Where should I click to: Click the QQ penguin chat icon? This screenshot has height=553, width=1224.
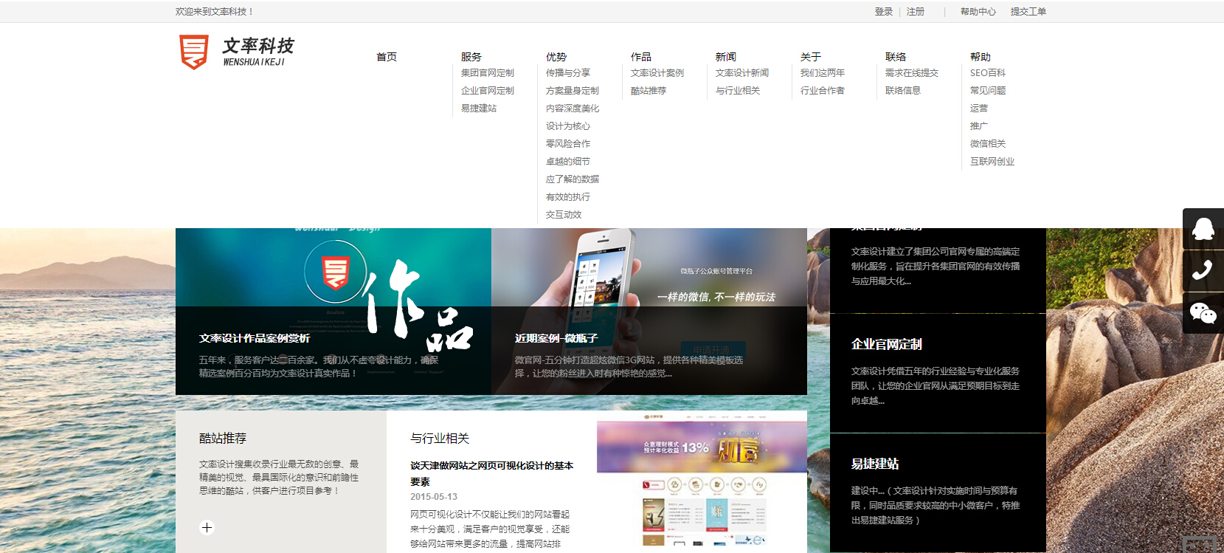click(1203, 229)
